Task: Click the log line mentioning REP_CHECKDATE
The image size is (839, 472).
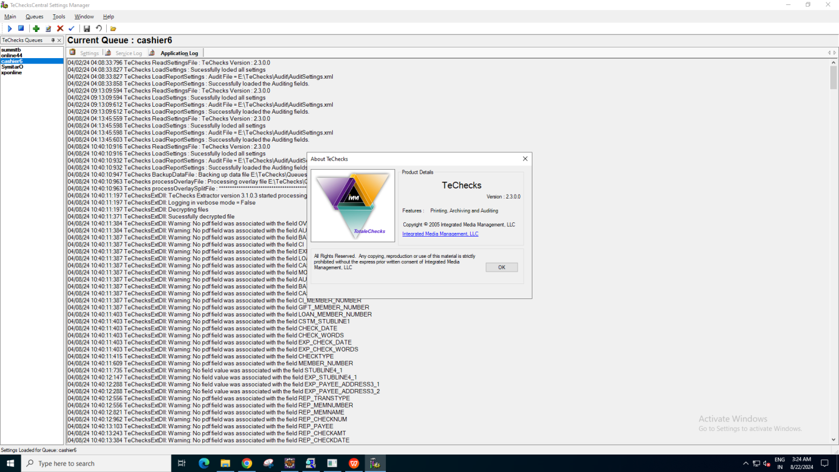Action: 209,440
